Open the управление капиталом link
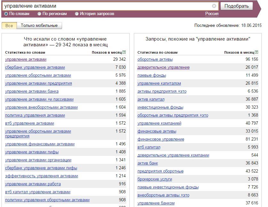The image size is (268, 207). pyautogui.click(x=159, y=83)
